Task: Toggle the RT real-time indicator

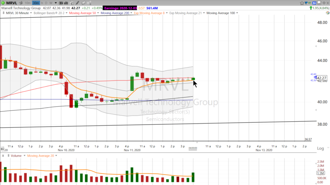Action: [x=310, y=3]
